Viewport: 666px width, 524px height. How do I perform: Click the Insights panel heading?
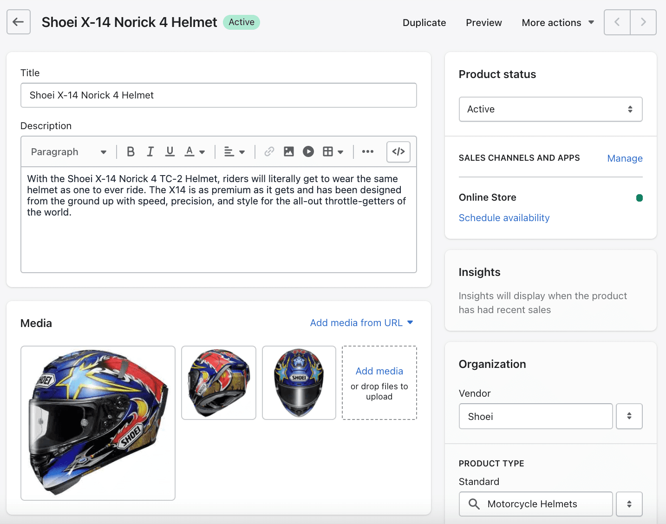click(479, 272)
